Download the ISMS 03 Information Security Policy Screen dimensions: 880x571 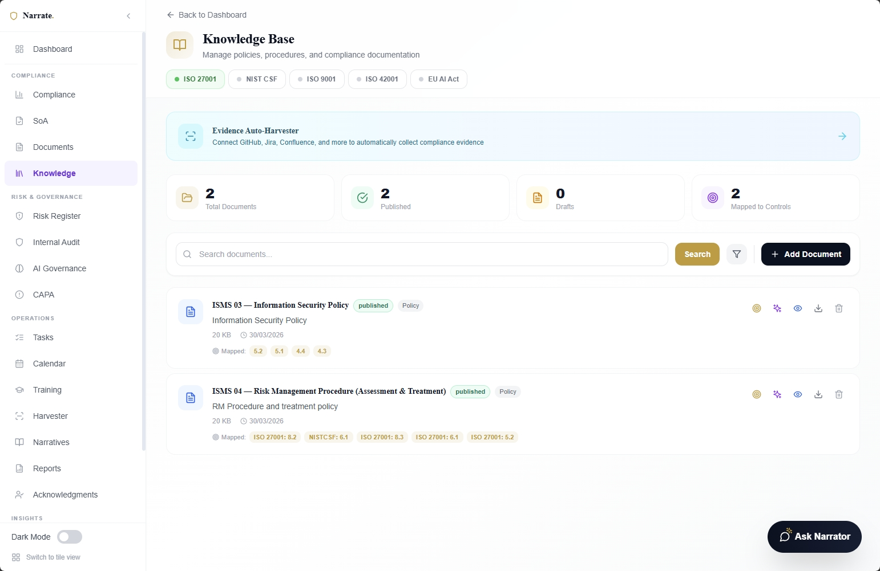(818, 308)
